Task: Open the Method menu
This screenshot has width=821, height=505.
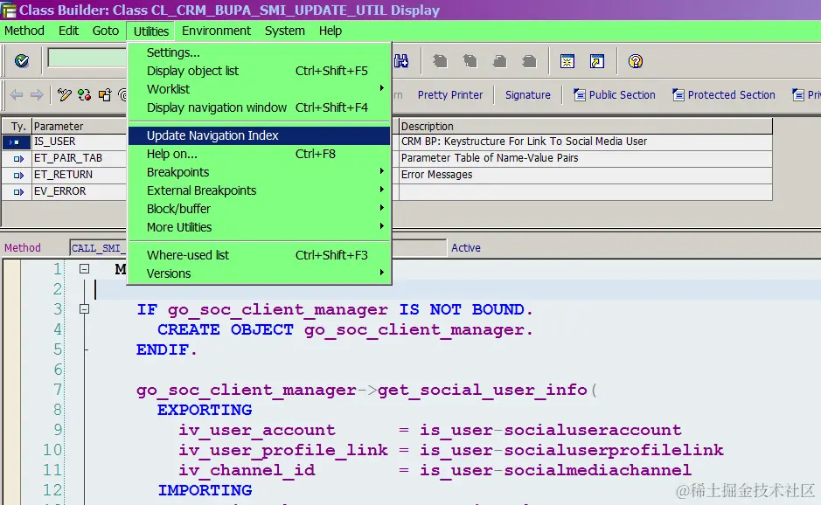Action: pyautogui.click(x=24, y=31)
